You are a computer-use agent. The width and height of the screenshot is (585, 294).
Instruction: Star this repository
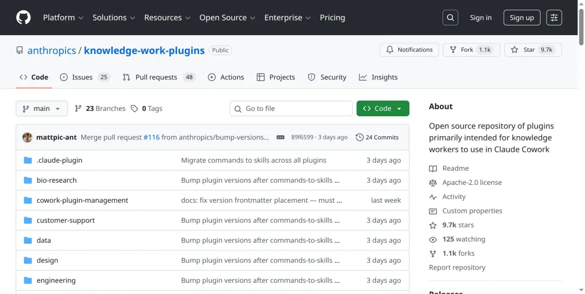533,50
